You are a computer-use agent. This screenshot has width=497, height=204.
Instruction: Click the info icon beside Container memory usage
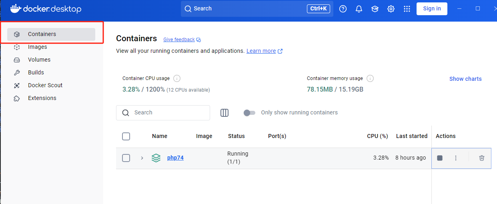pos(370,78)
